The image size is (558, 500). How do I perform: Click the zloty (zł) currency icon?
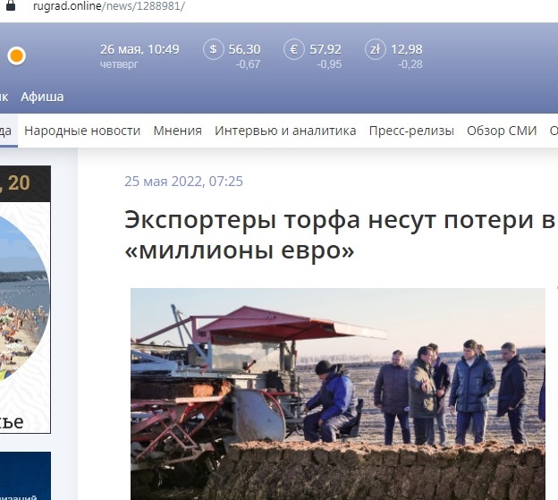376,50
